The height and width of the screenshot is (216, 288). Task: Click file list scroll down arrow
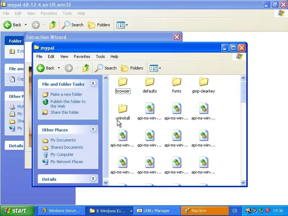coord(243,183)
